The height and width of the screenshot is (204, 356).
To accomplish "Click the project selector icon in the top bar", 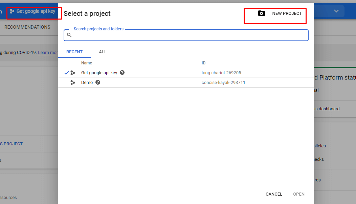I will (x=12, y=11).
